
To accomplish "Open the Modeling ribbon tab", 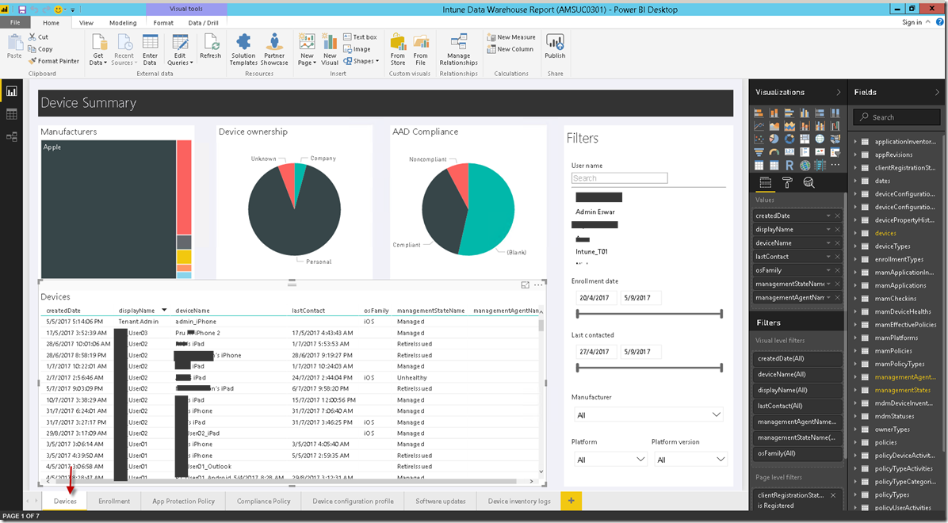I will 123,23.
